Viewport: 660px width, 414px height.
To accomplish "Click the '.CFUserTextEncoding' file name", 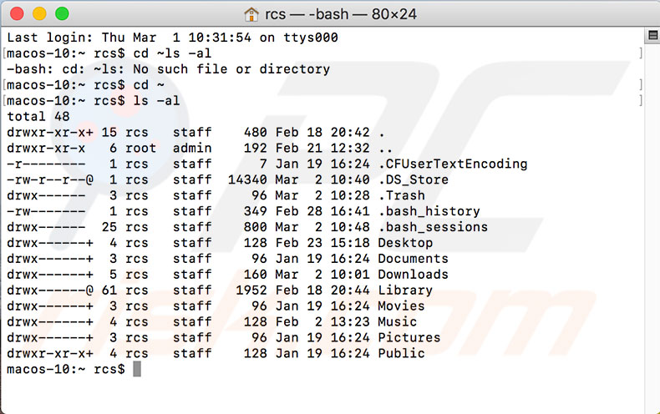I will click(453, 164).
